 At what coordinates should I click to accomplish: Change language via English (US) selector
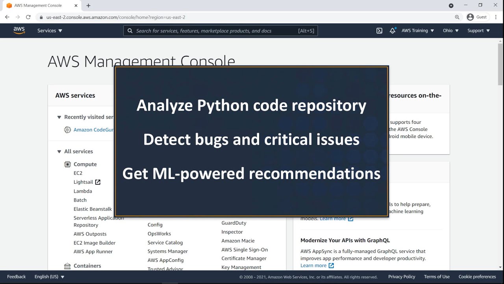49,277
